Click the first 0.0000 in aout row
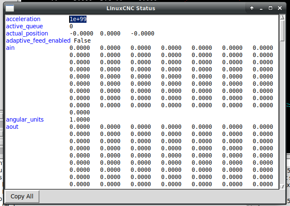290x206 pixels. tap(80, 127)
